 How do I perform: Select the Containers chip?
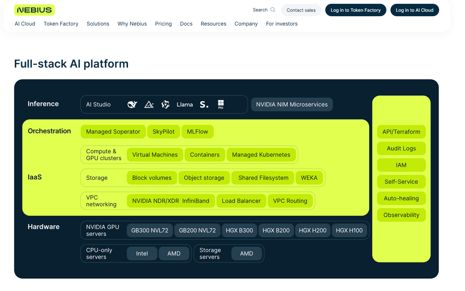(x=205, y=155)
